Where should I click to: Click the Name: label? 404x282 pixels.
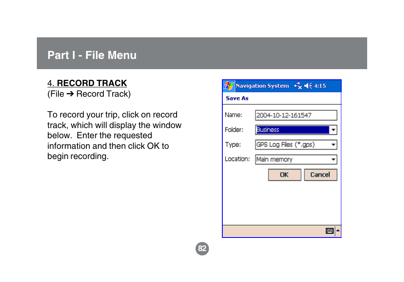(x=233, y=115)
